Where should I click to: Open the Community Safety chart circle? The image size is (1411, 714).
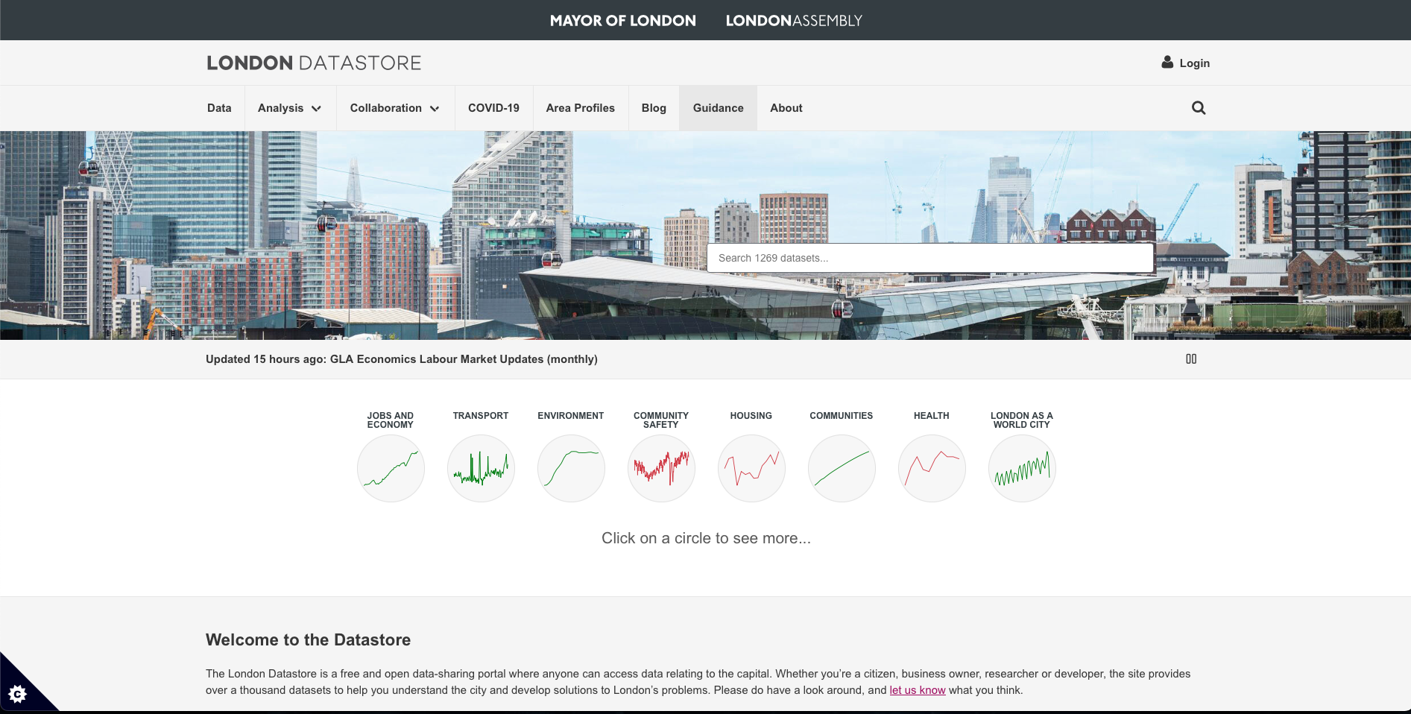point(661,469)
